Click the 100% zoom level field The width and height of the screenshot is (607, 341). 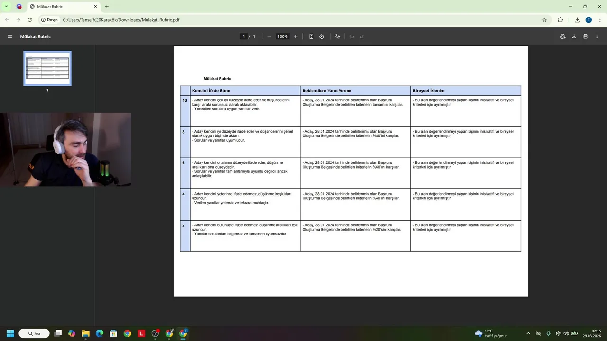click(x=283, y=36)
